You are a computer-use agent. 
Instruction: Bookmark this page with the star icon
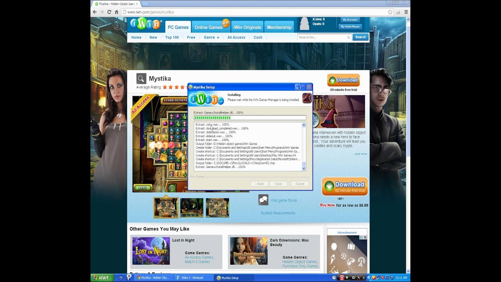(x=390, y=12)
